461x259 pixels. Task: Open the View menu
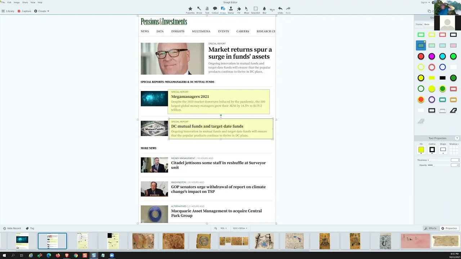pos(33,3)
